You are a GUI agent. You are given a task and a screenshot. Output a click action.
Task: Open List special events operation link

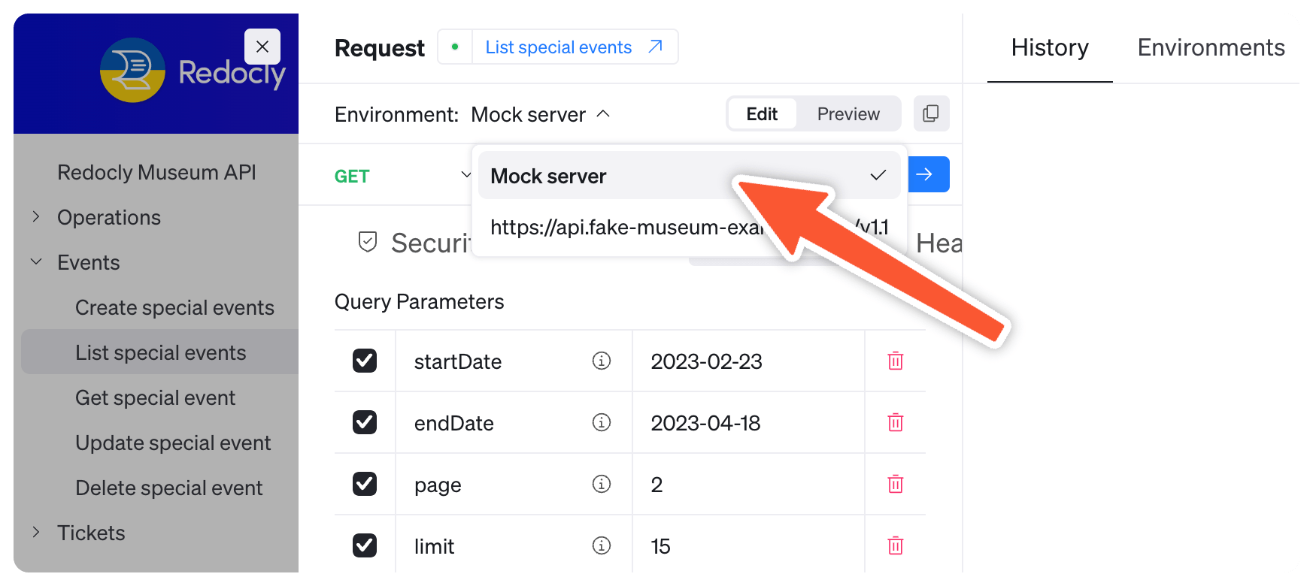point(558,47)
